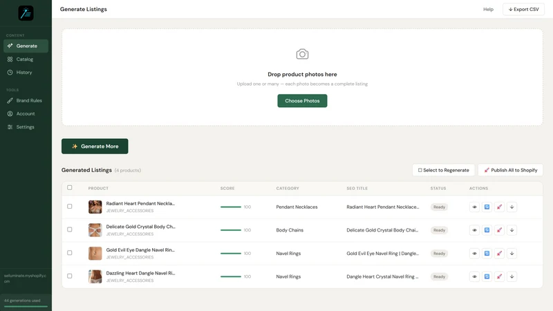Click the blue save icon for Dazzling Heart Navel Ring
The width and height of the screenshot is (553, 311).
[487, 277]
